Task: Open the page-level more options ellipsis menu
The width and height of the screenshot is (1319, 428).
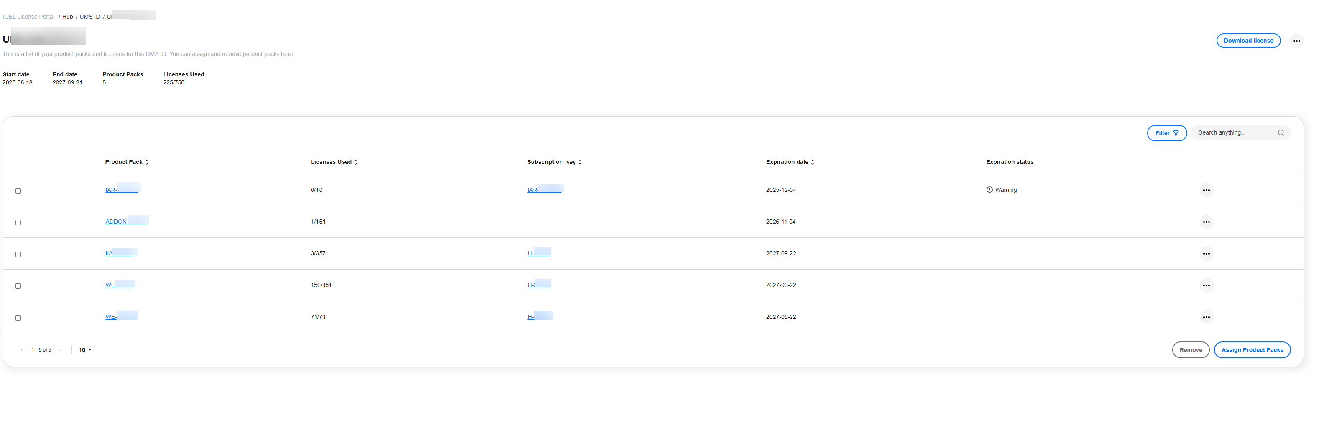Action: (x=1296, y=41)
